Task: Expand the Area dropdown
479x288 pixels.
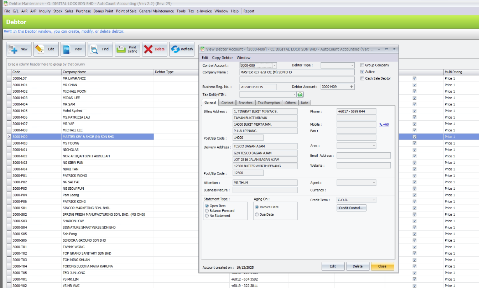Action: tap(374, 146)
